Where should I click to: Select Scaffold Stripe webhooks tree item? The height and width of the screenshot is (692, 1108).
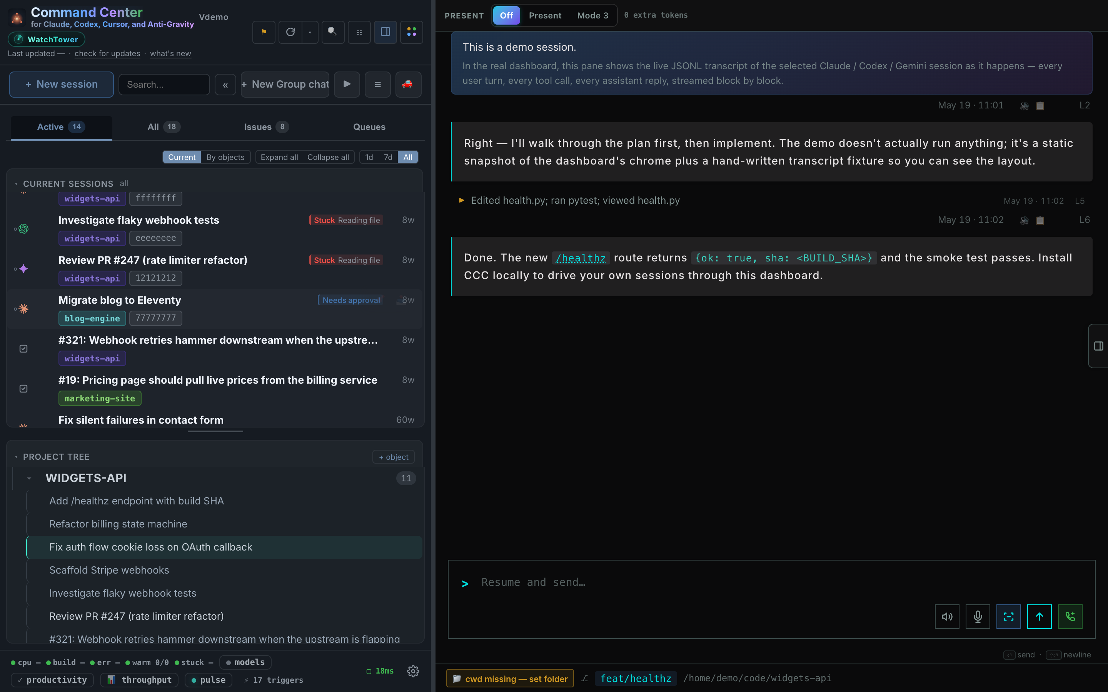(224, 570)
